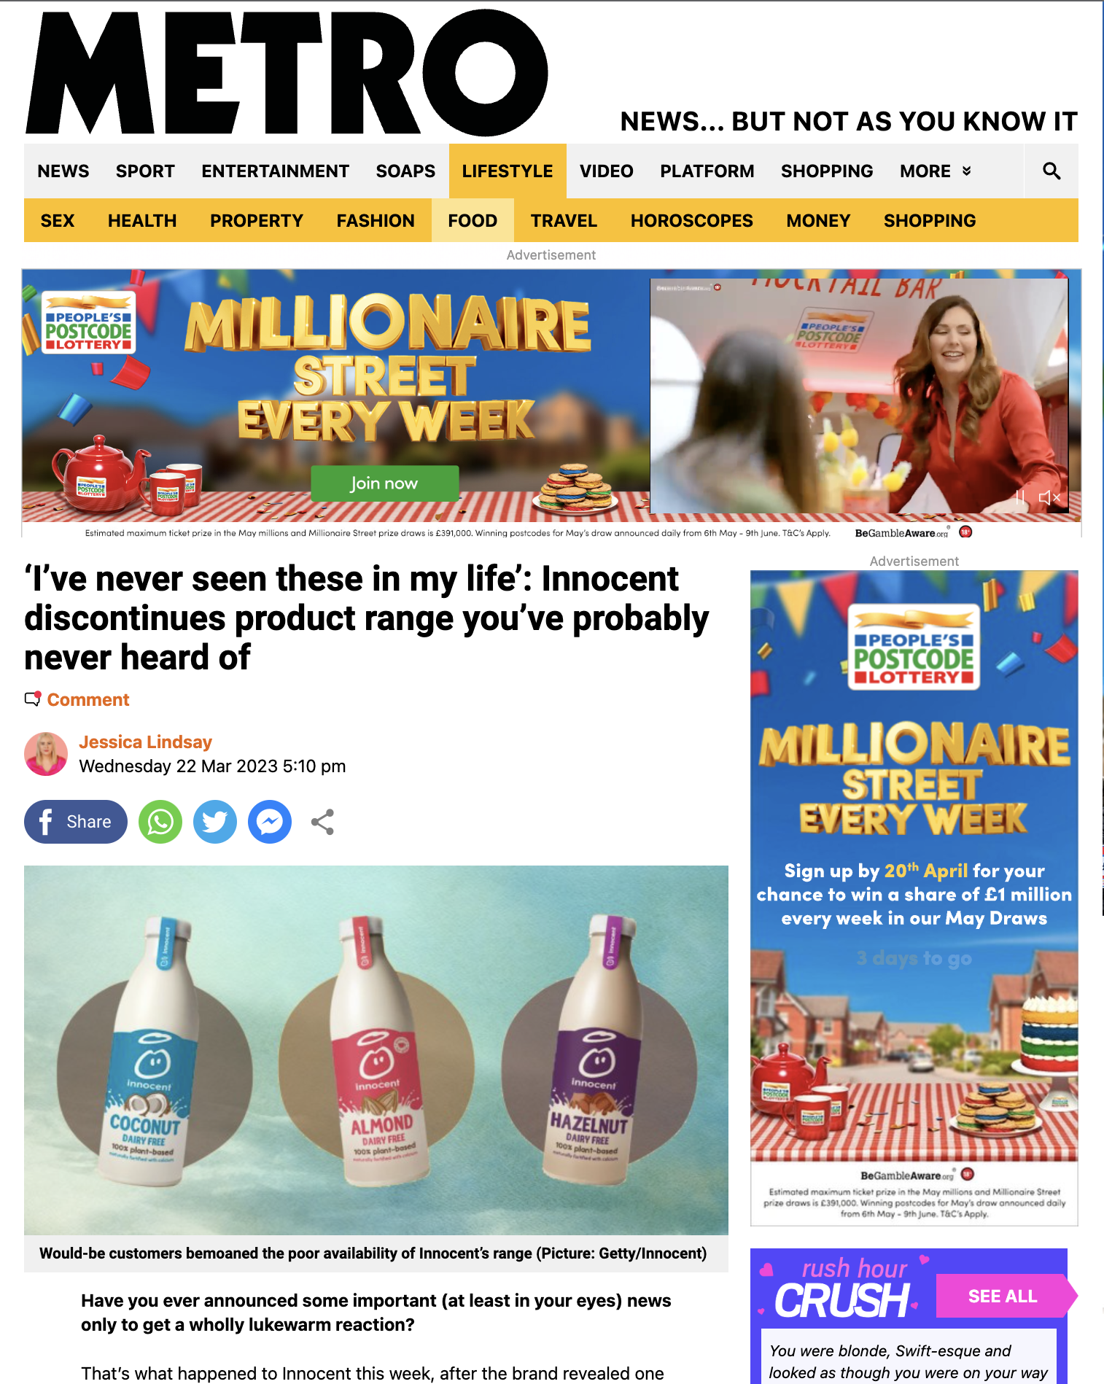Click the Facebook Share button

click(x=76, y=822)
